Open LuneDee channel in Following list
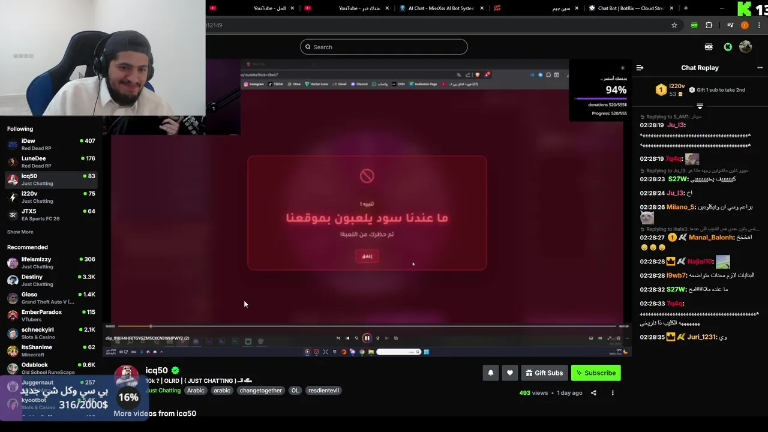The height and width of the screenshot is (432, 768). coord(51,162)
